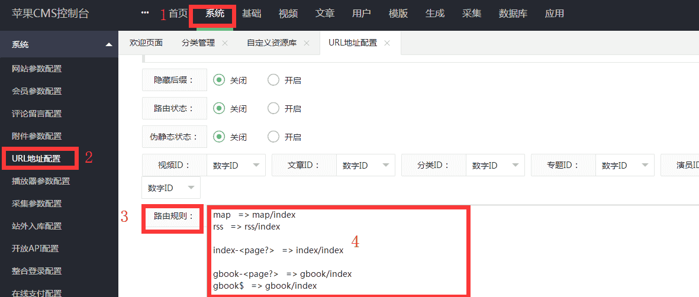Open 整合登录配置 in sidebar

click(x=37, y=271)
